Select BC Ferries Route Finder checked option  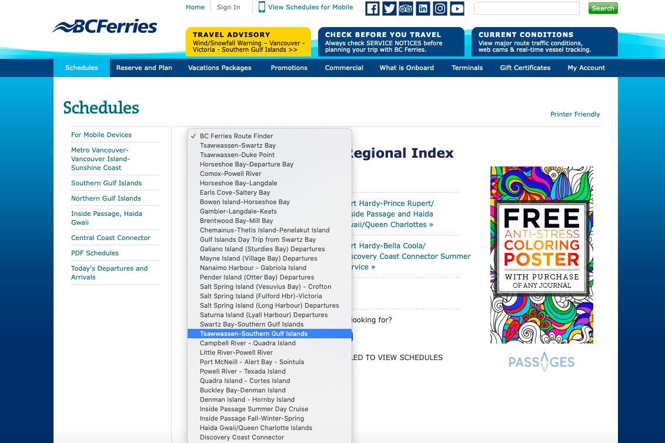[x=270, y=136]
